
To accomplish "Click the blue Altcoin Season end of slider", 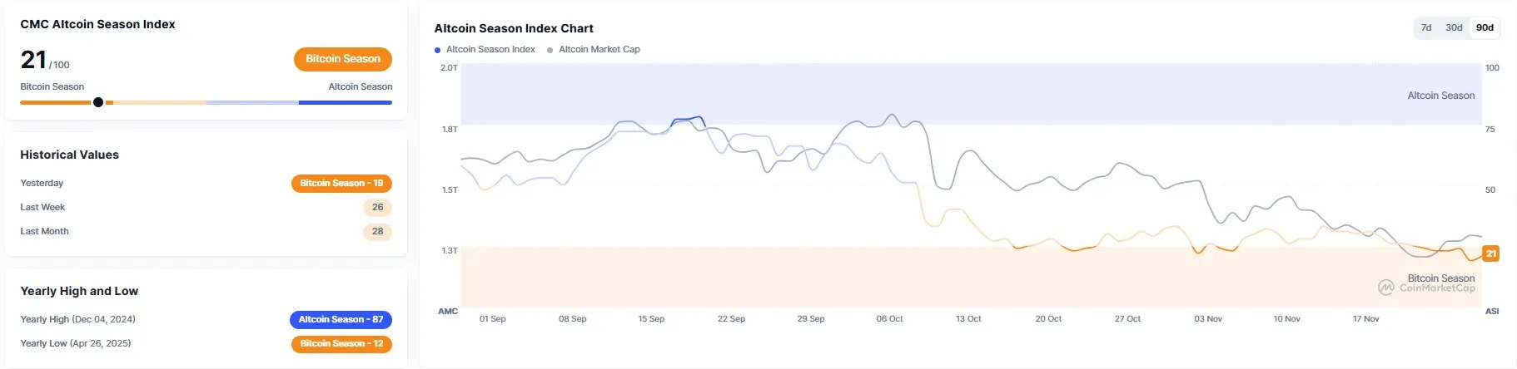I will click(x=345, y=102).
